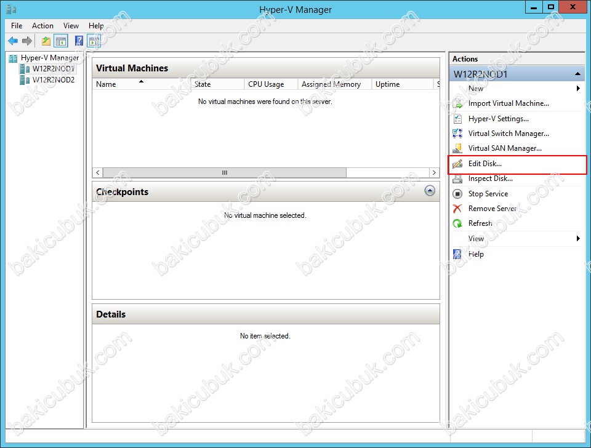
Task: Click horizontal scrollbar left arrow
Action: [x=98, y=172]
